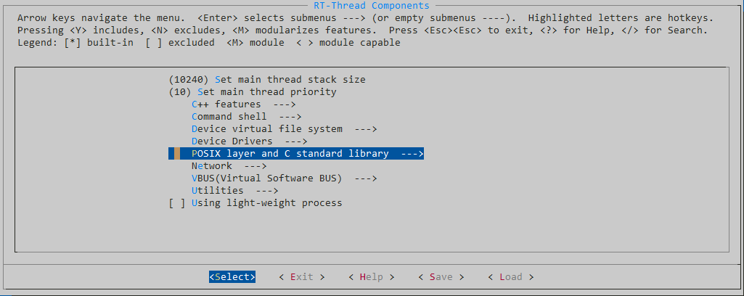Screen dimensions: 744x296
Task: Click arrow beside Utilities entry
Action: pos(266,190)
